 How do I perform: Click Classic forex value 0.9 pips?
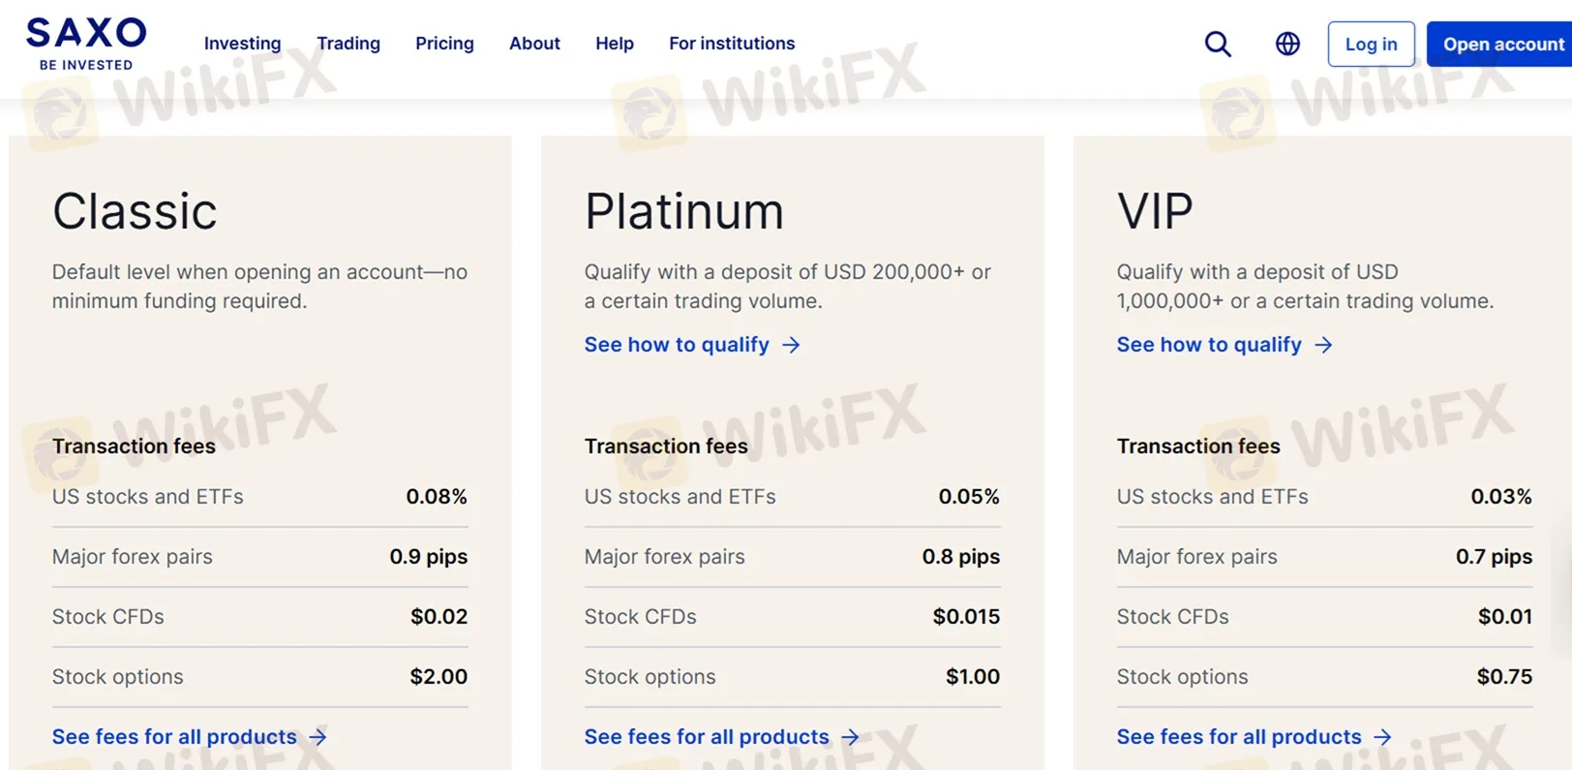pos(429,557)
